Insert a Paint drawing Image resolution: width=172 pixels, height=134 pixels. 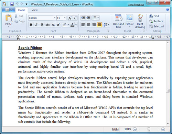point(140,21)
